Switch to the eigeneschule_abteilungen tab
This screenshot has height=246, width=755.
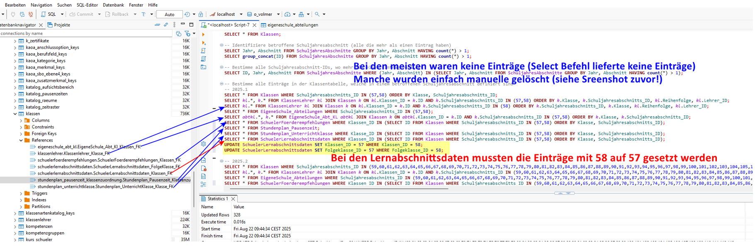coord(292,25)
